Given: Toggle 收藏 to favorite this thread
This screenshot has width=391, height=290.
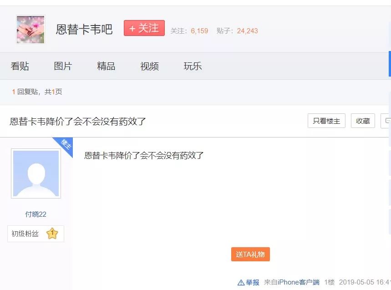Looking at the screenshot, I should (x=362, y=121).
